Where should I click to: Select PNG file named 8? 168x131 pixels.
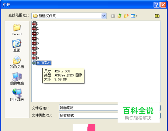click(35, 58)
